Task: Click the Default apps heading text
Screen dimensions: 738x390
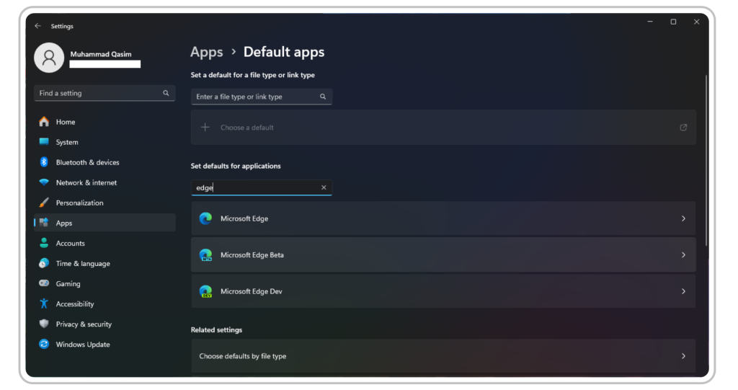Action: [x=284, y=53]
